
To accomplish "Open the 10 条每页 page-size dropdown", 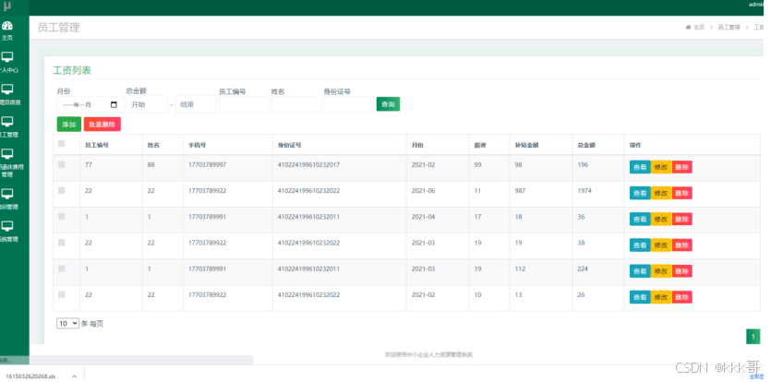I will click(x=67, y=324).
